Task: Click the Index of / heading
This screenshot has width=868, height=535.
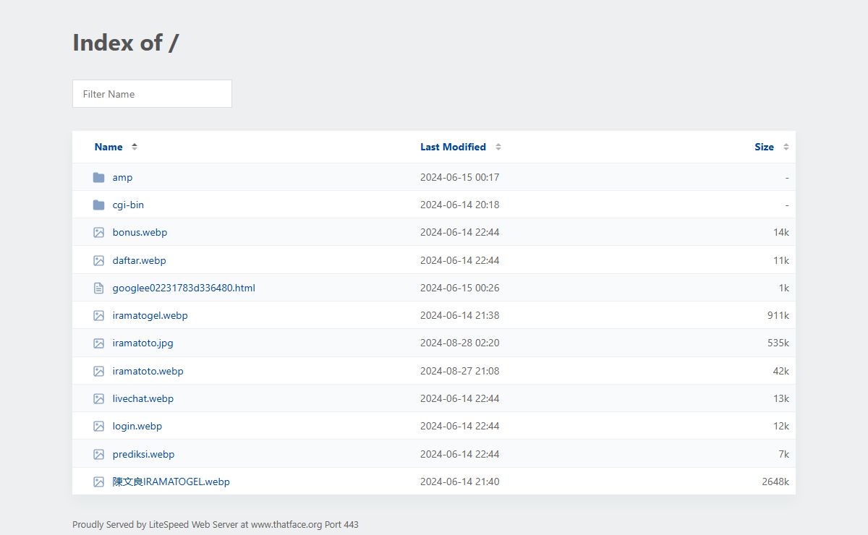Action: coord(126,43)
